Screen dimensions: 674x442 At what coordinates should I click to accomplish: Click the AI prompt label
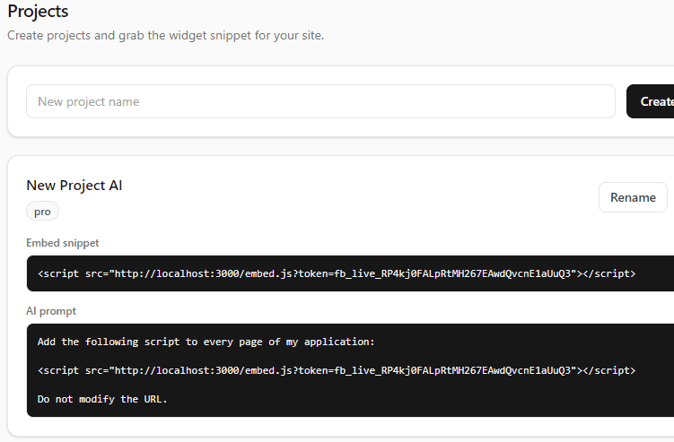tap(51, 311)
